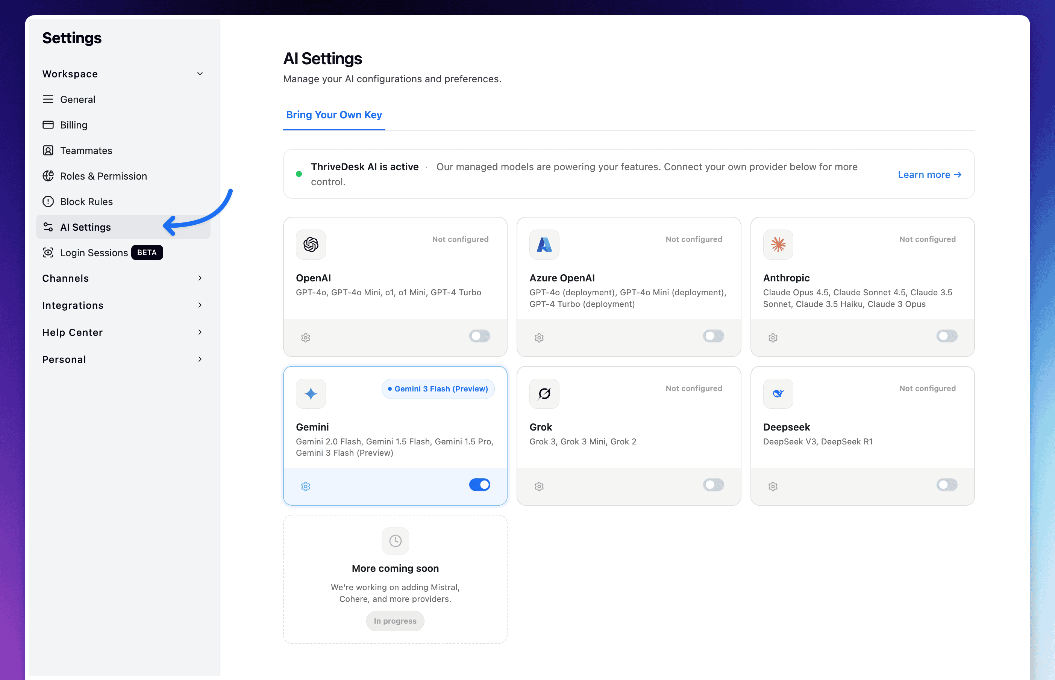The width and height of the screenshot is (1055, 680).
Task: Click the OpenAI logo icon
Action: [311, 244]
